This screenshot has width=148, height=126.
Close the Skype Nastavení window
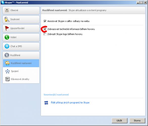coord(145,2)
